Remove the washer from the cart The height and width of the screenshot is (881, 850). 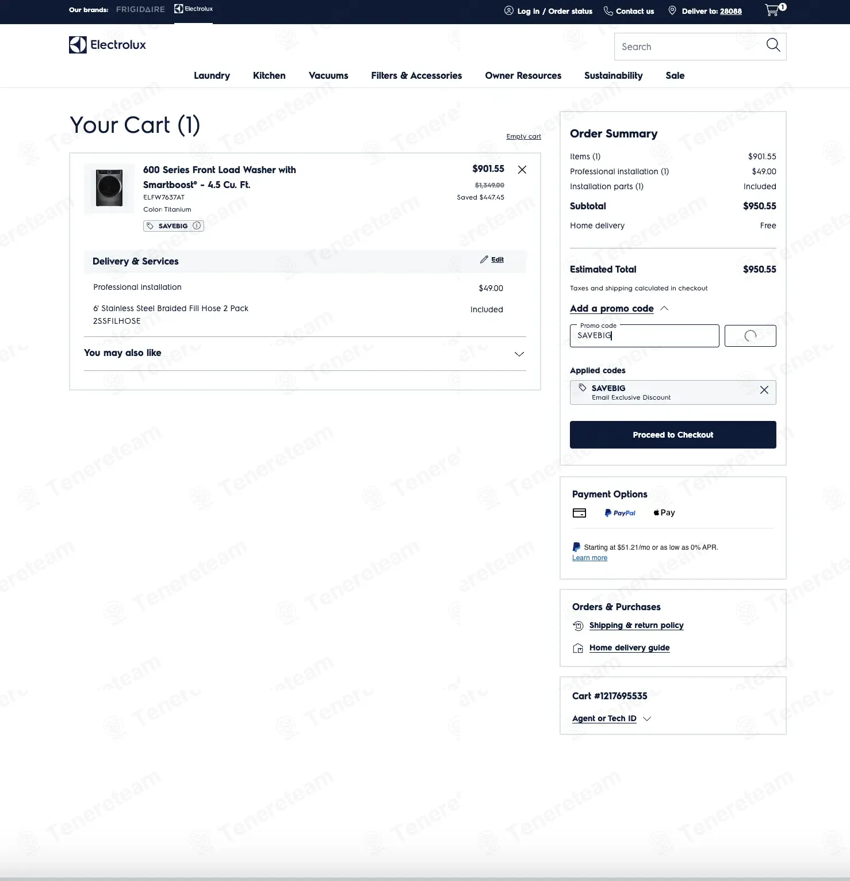pos(522,170)
